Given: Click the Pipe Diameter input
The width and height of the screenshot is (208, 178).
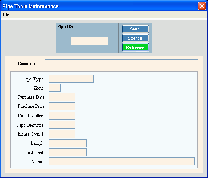Looking at the screenshot, I should [x=62, y=125].
